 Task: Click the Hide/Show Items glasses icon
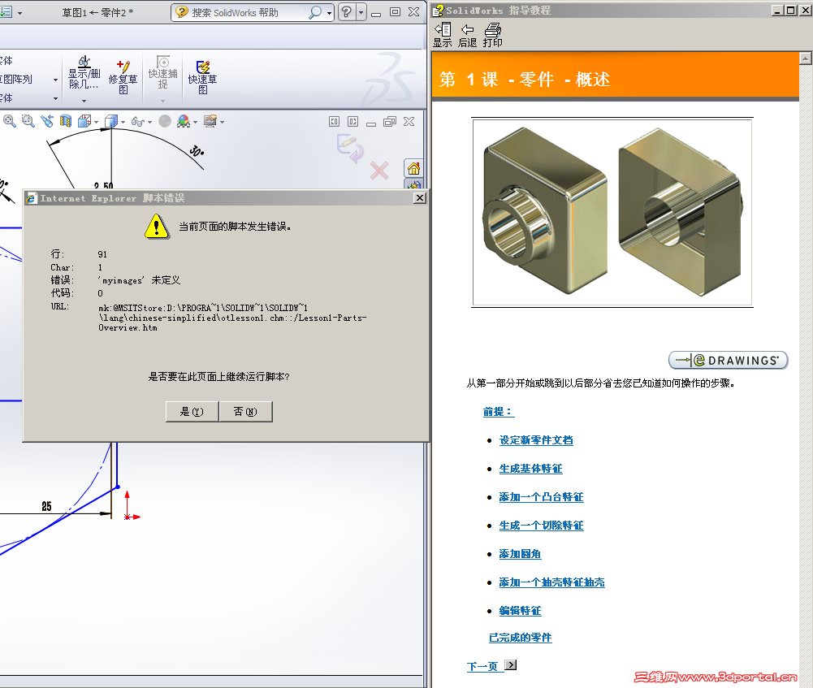(137, 121)
